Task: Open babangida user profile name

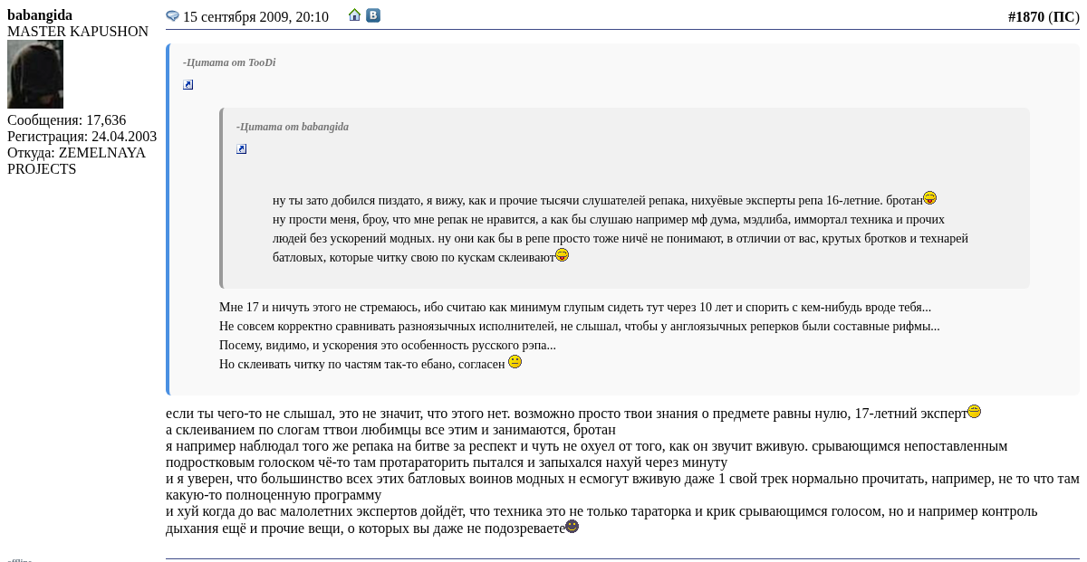Action: pyautogui.click(x=40, y=15)
